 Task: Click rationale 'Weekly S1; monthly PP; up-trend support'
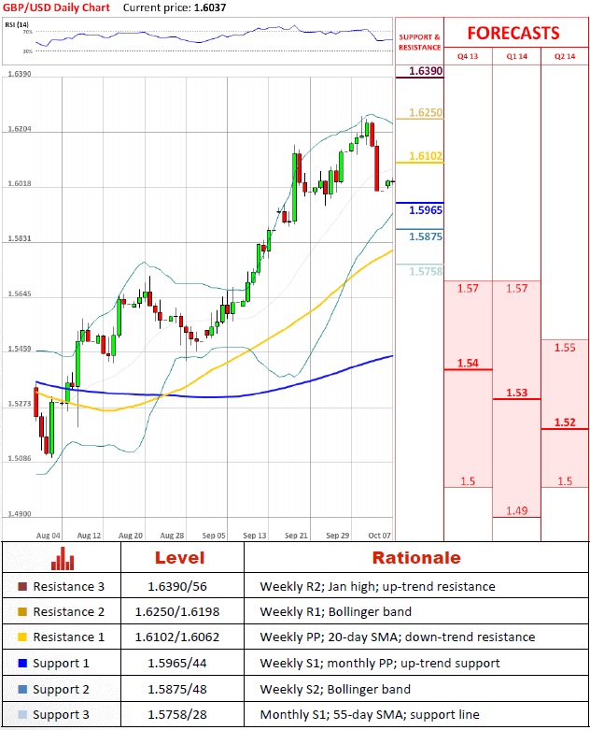(x=380, y=664)
